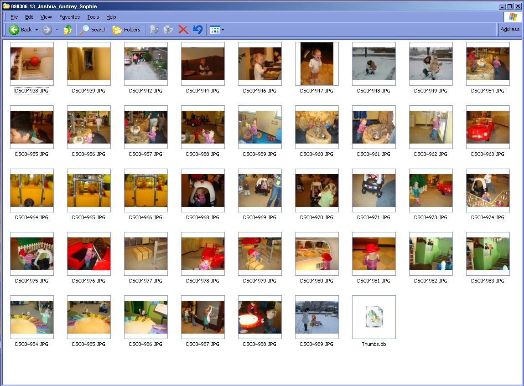The image size is (524, 386).
Task: Open the Edit menu
Action: 29,17
